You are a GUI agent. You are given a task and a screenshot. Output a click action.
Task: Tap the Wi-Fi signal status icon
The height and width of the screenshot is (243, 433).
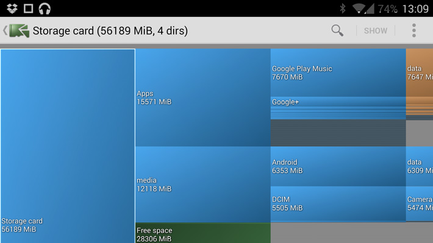[359, 9]
